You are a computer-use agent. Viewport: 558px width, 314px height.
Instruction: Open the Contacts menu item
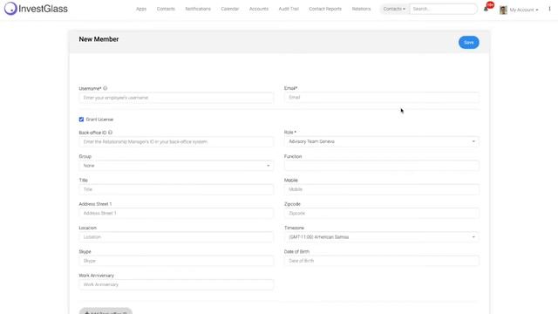point(166,9)
